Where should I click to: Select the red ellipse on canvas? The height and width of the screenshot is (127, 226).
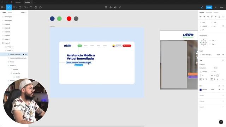[69, 19]
